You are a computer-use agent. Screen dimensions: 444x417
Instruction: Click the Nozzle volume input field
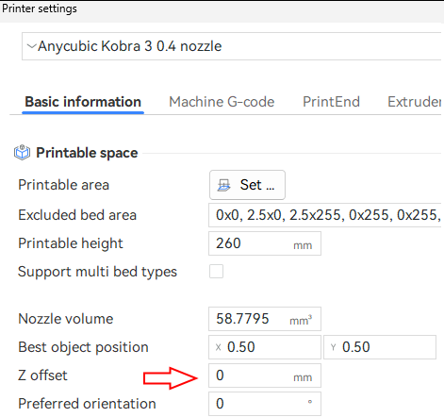[x=265, y=319]
